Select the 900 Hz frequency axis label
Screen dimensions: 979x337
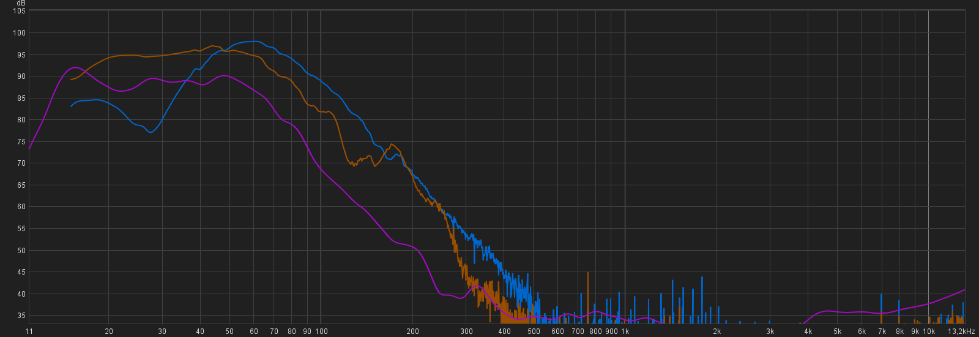[611, 331]
